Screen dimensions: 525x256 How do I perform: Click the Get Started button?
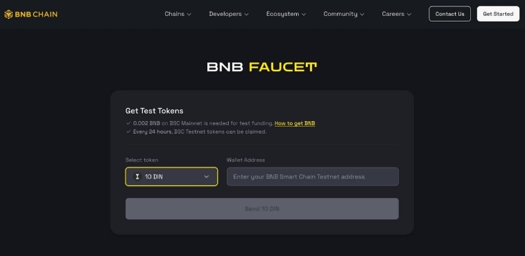tap(498, 14)
